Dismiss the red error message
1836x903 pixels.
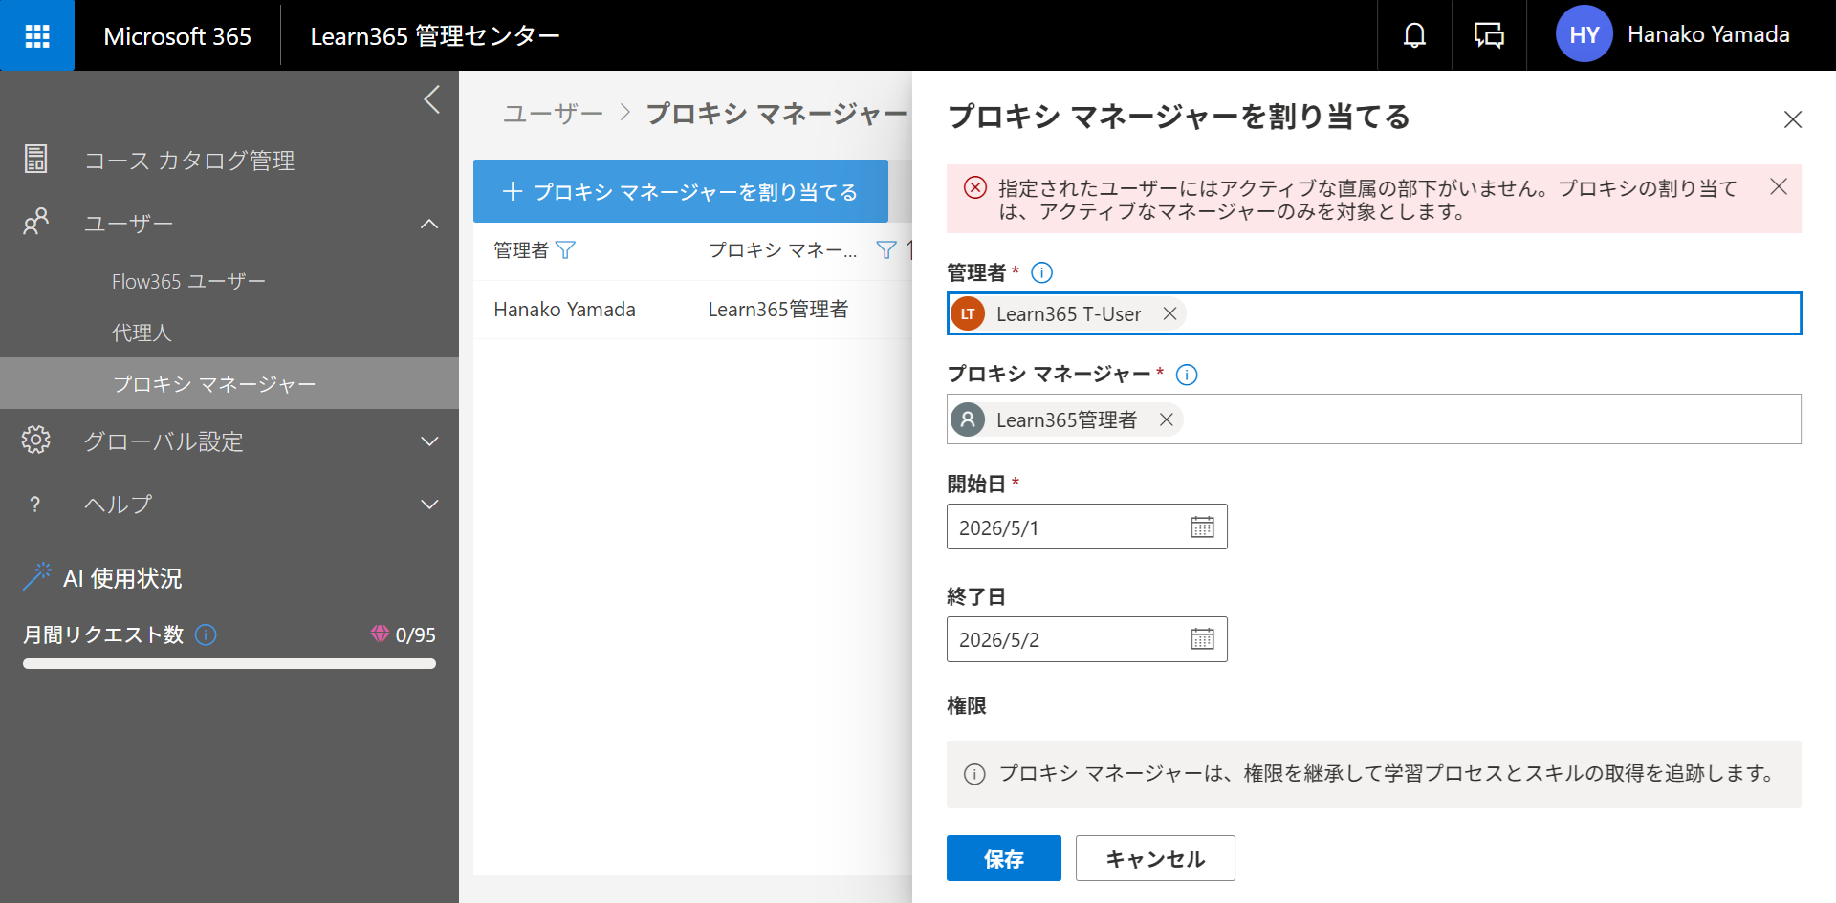pyautogui.click(x=1779, y=186)
